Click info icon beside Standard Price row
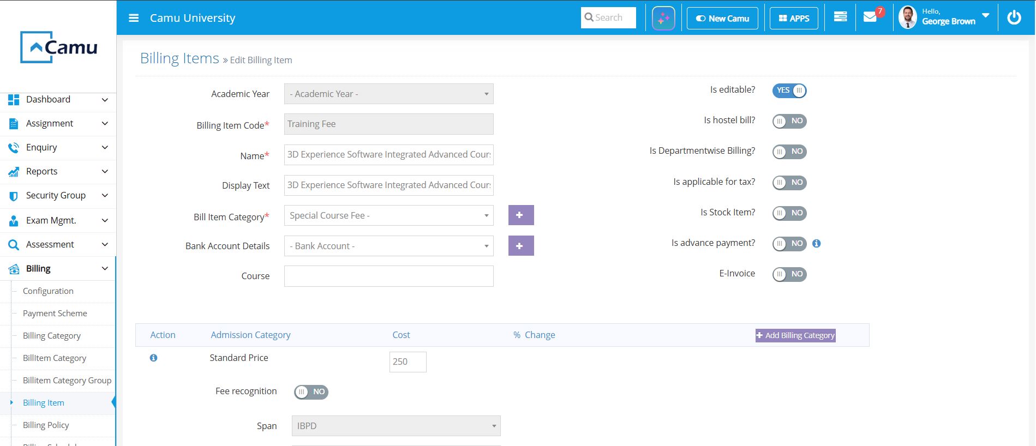1036x446 pixels. coord(153,358)
